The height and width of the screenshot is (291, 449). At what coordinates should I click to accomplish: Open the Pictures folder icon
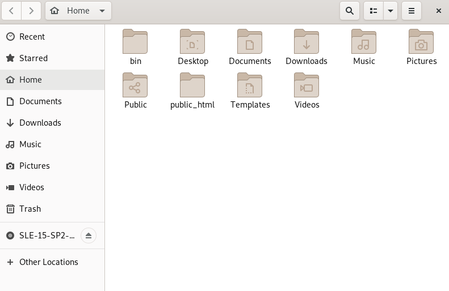pyautogui.click(x=421, y=42)
